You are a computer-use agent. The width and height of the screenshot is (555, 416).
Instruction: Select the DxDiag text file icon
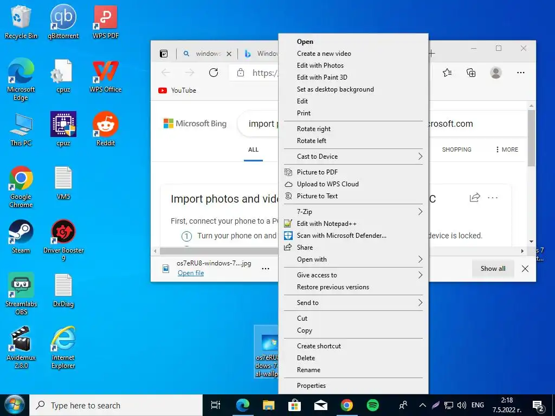tap(63, 291)
